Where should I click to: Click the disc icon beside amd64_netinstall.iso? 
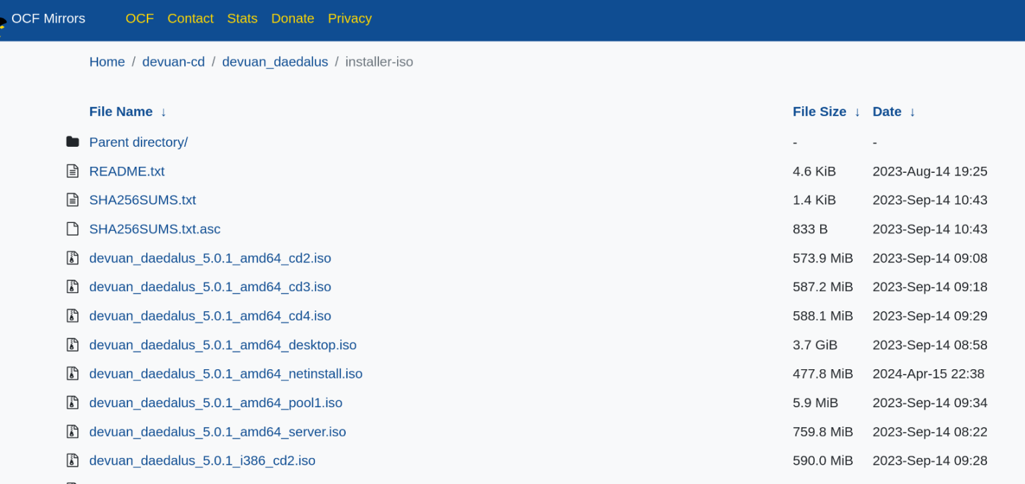pyautogui.click(x=72, y=373)
